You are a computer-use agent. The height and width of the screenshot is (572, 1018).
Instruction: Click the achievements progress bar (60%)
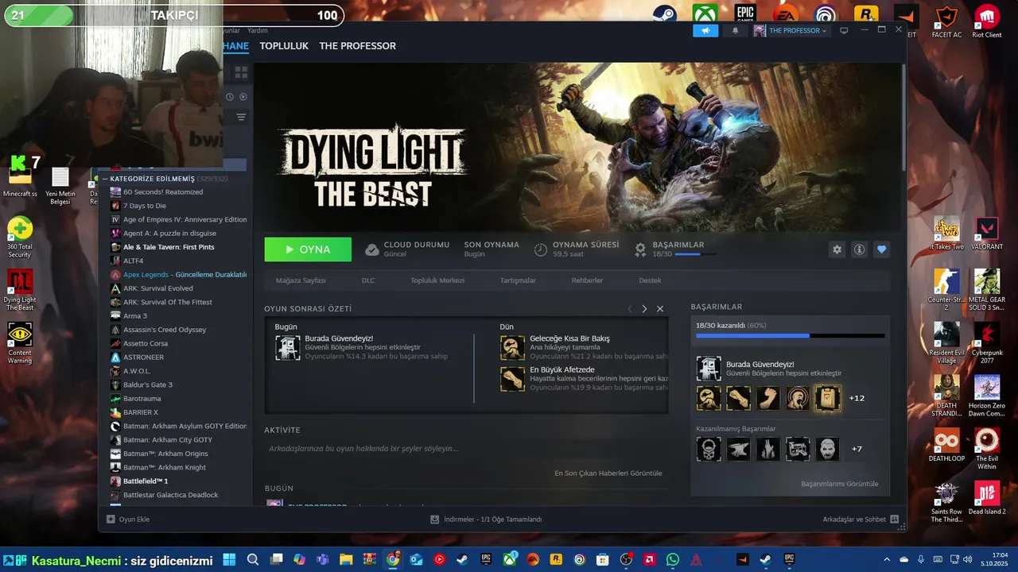[790, 336]
